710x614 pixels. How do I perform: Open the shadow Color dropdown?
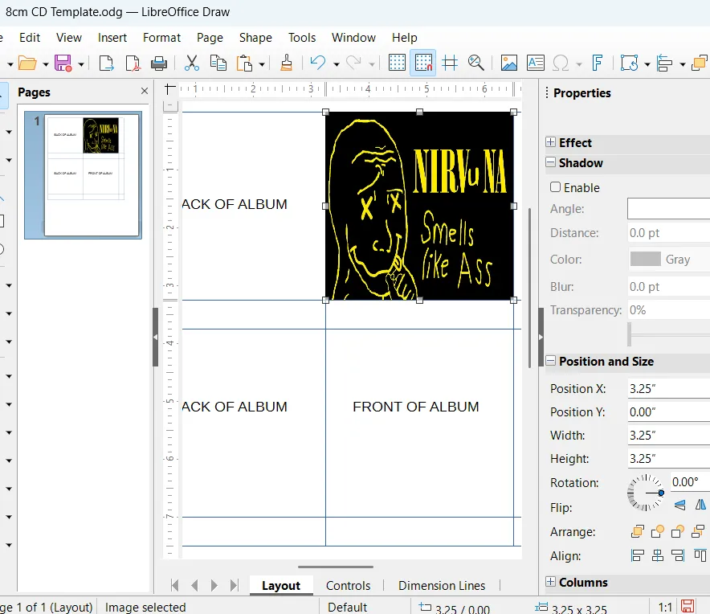[668, 260]
